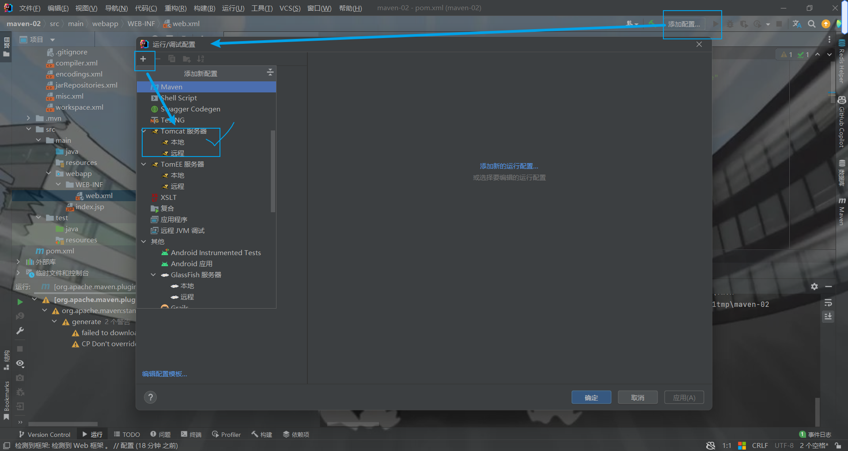Screen dimensions: 848x451
Task: Click the run with coverage icon
Action: (744, 24)
